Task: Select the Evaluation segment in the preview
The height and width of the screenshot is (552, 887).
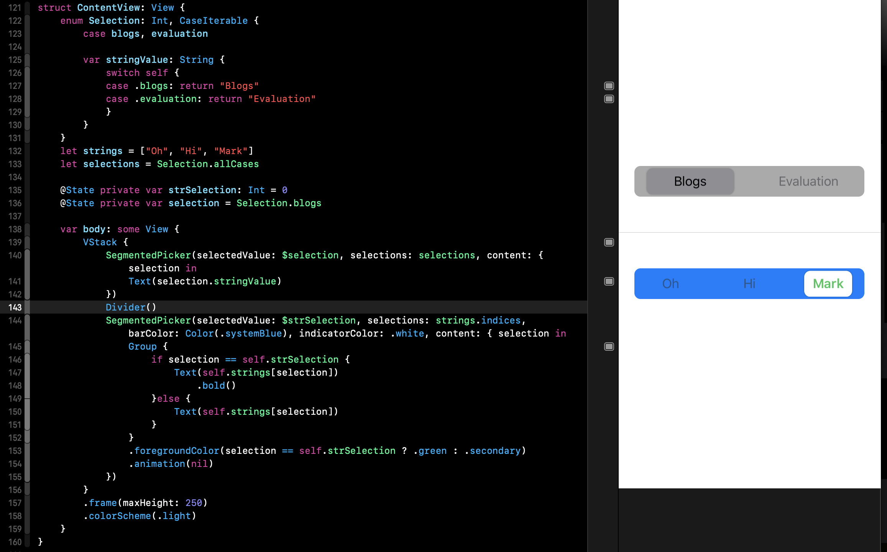Action: pyautogui.click(x=808, y=181)
